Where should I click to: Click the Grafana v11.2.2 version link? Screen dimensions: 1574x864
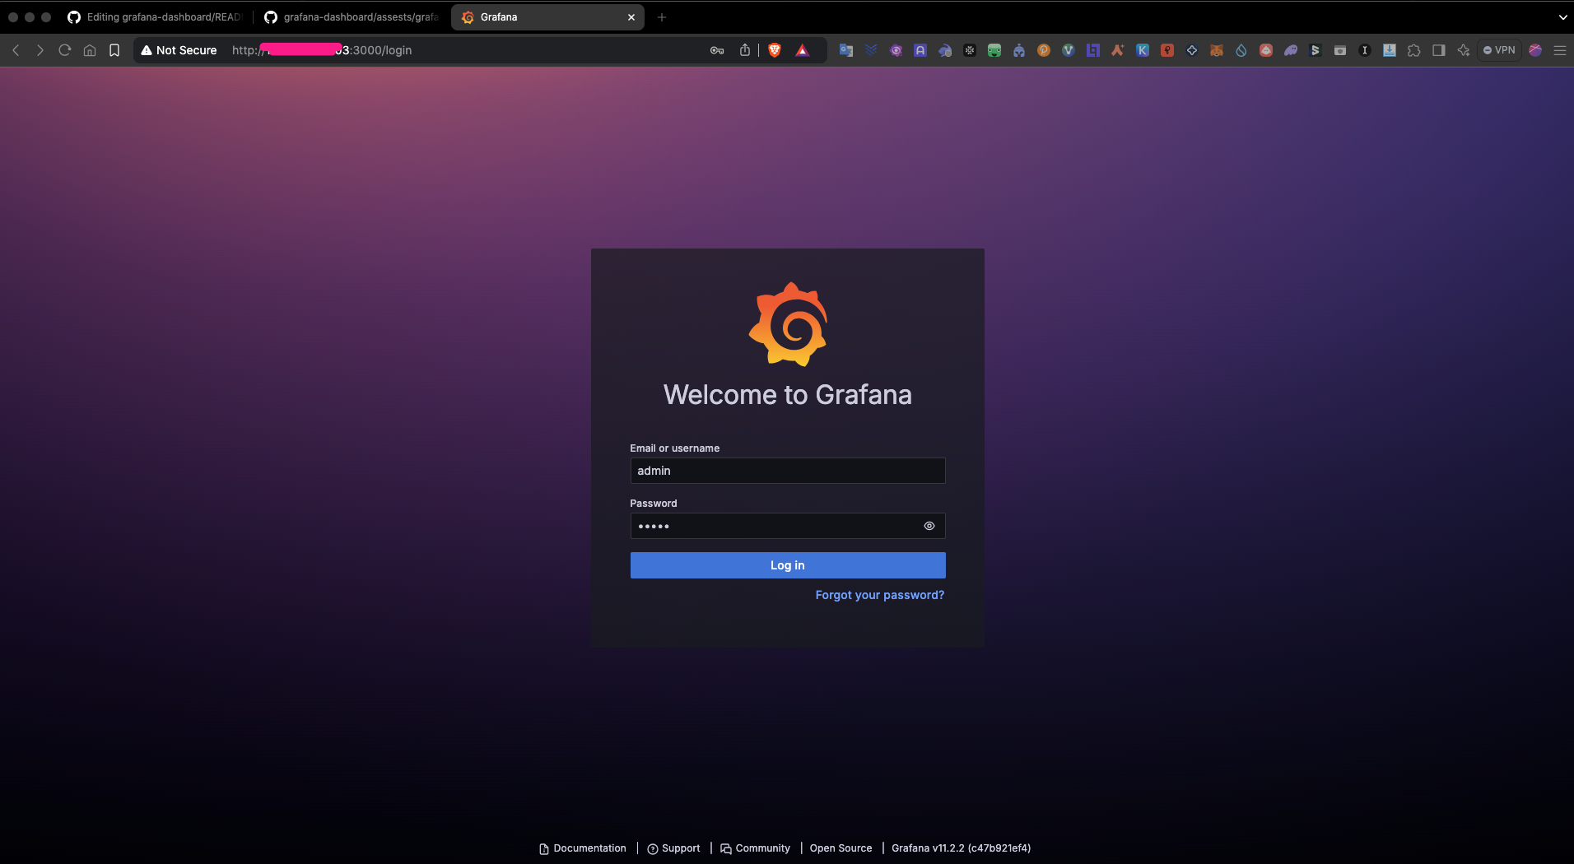(961, 848)
